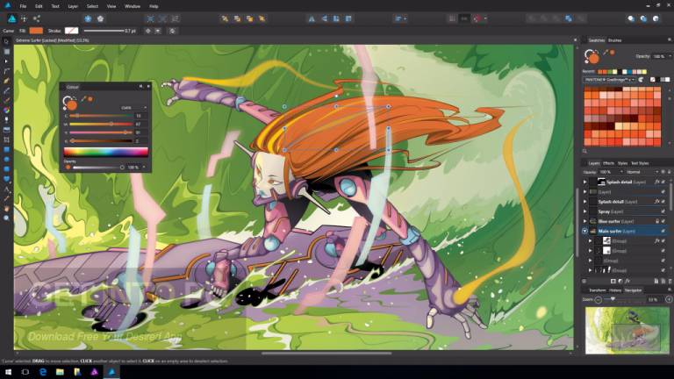Screen dimensions: 674x379
Task: Select the Move tool in the toolbar
Action: pos(6,41)
